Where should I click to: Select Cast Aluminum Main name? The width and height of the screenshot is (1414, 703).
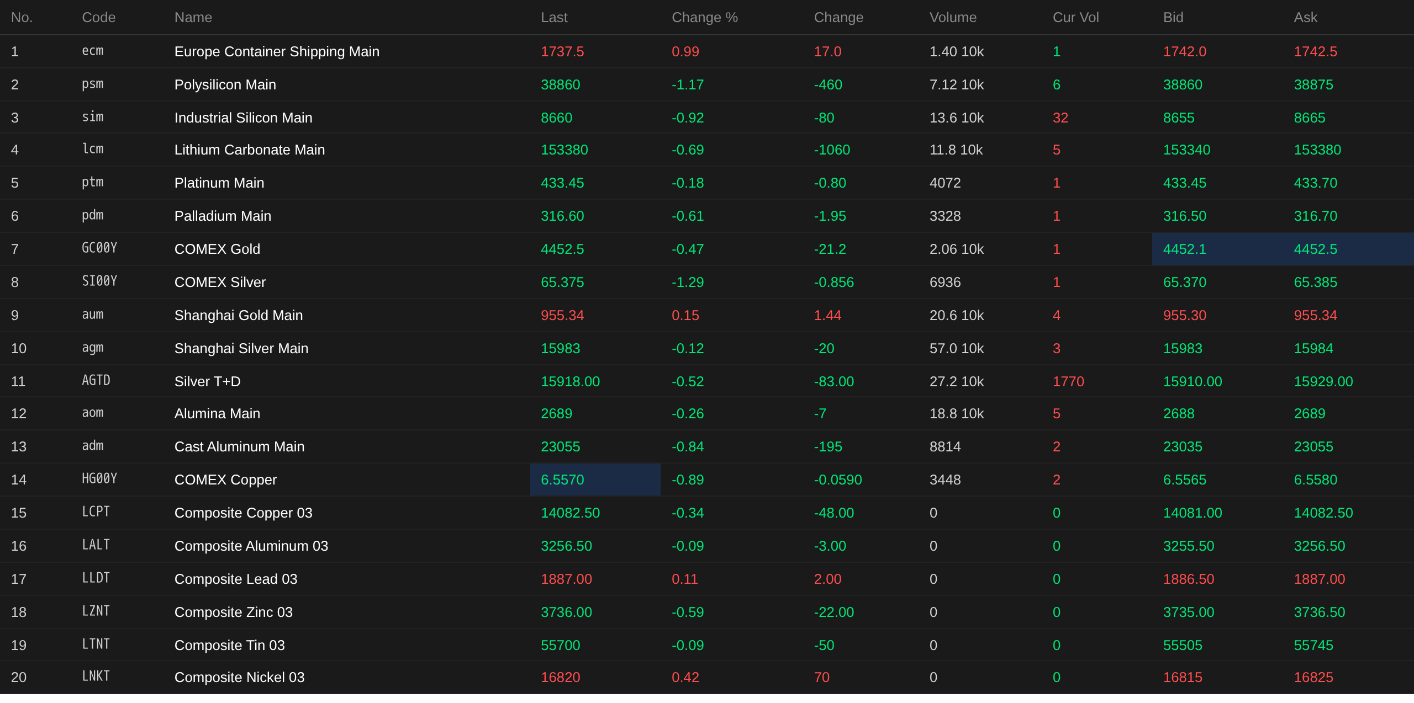coord(239,446)
